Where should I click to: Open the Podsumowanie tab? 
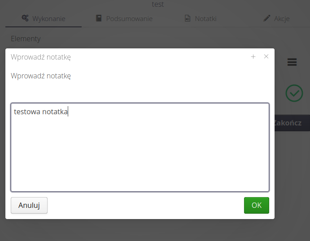click(x=129, y=19)
